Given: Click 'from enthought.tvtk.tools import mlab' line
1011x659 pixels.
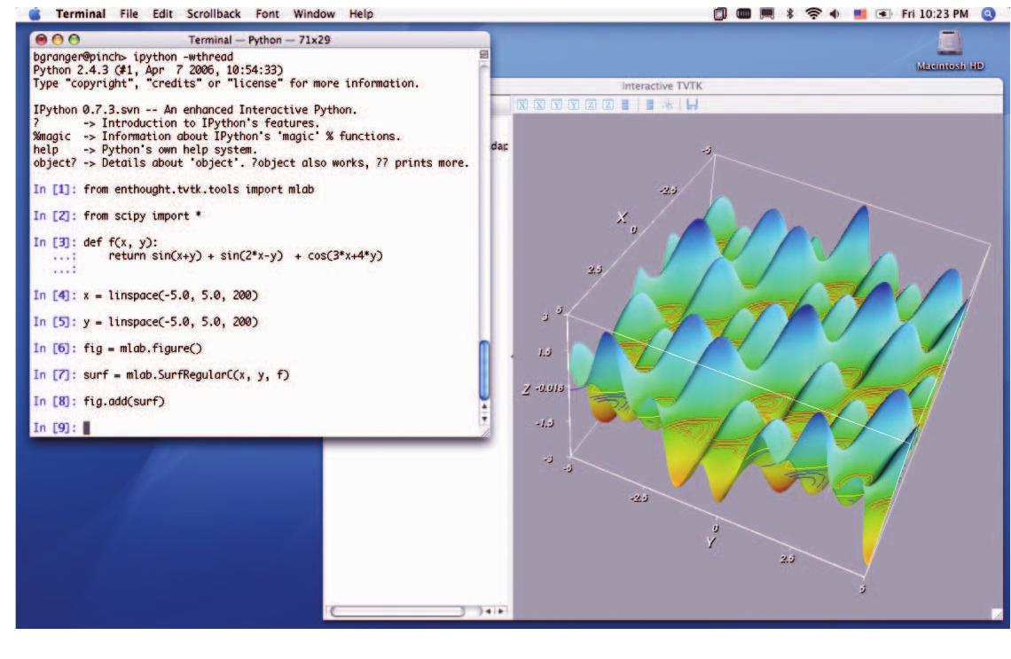Looking at the screenshot, I should tap(199, 190).
